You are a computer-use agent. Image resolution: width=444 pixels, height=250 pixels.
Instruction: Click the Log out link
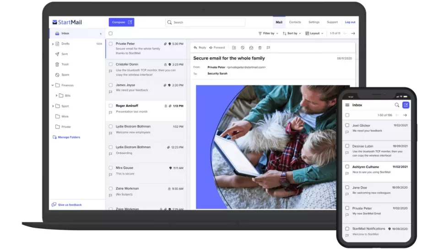click(350, 22)
